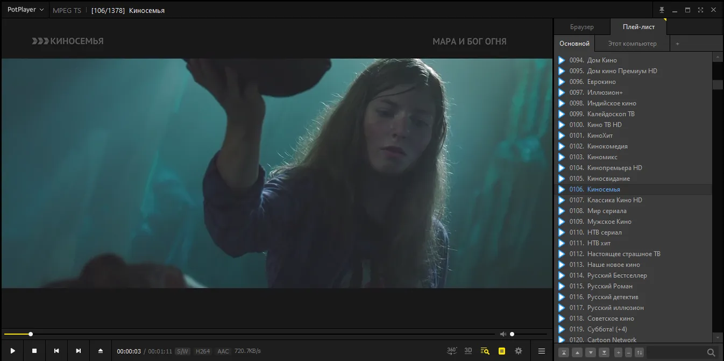Play channel 0107. Классика Кино HD

tap(633, 200)
